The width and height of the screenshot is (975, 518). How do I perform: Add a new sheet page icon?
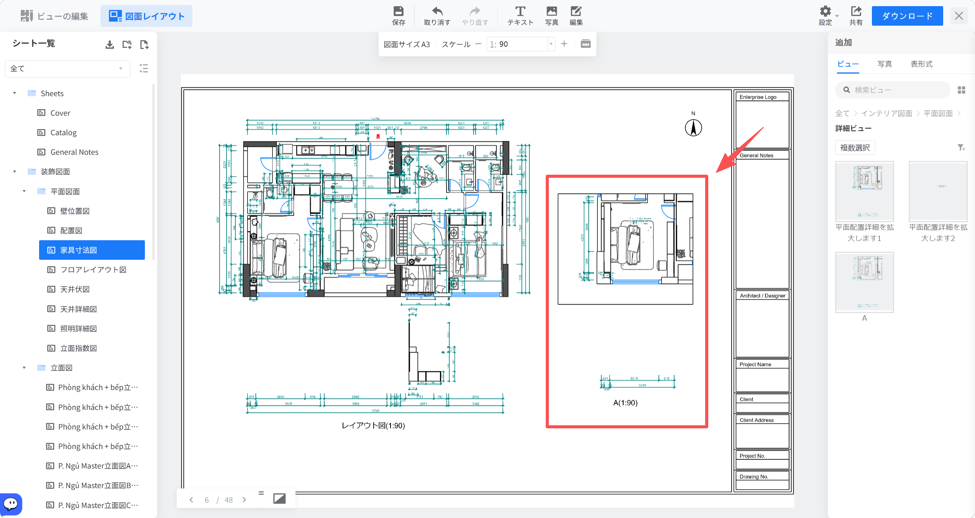[x=144, y=44]
